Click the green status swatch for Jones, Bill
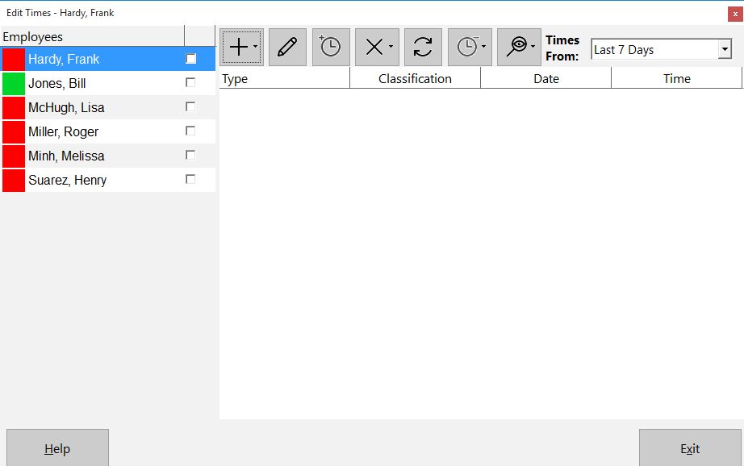744x466 pixels. pyautogui.click(x=14, y=84)
